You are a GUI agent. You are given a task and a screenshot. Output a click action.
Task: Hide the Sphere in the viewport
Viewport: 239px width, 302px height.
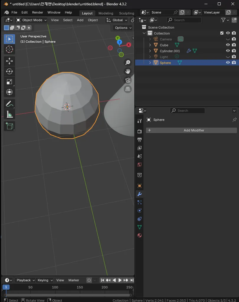pos(228,63)
